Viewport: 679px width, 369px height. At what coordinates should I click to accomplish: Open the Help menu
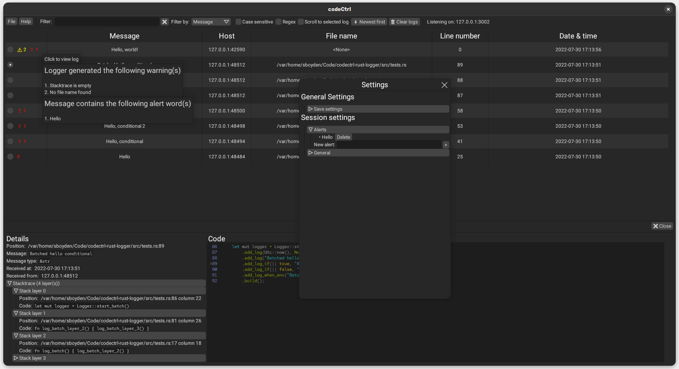(26, 21)
